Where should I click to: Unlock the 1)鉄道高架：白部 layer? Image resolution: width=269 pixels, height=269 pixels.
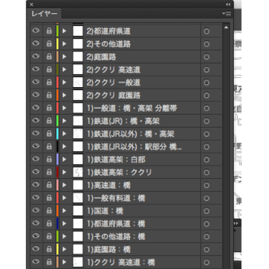click(x=49, y=159)
